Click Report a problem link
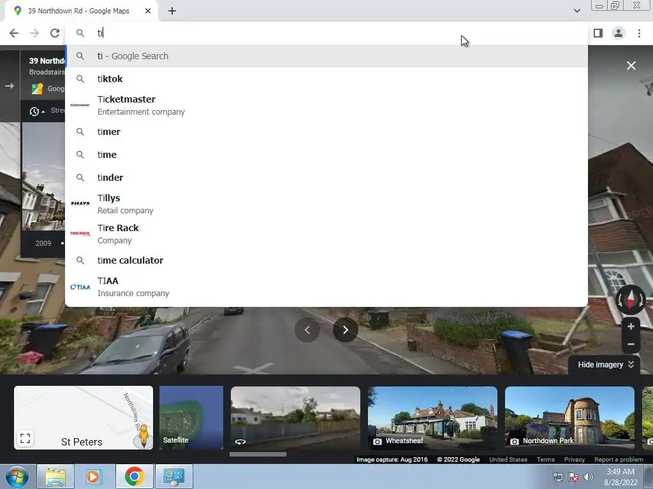The width and height of the screenshot is (653, 489). 619,460
